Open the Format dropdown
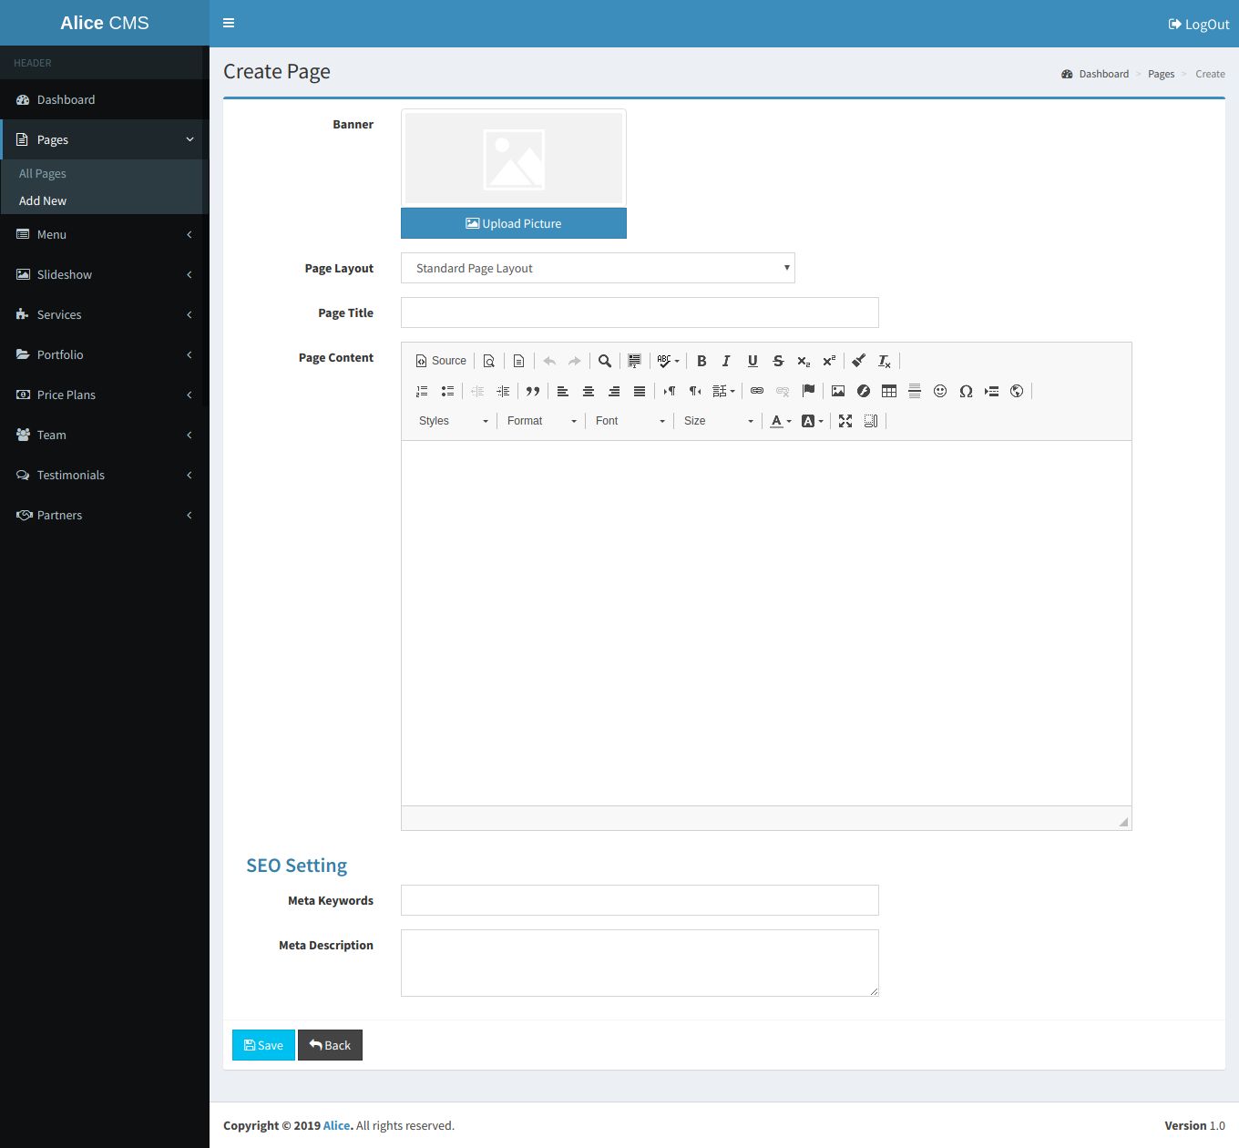 pos(541,421)
